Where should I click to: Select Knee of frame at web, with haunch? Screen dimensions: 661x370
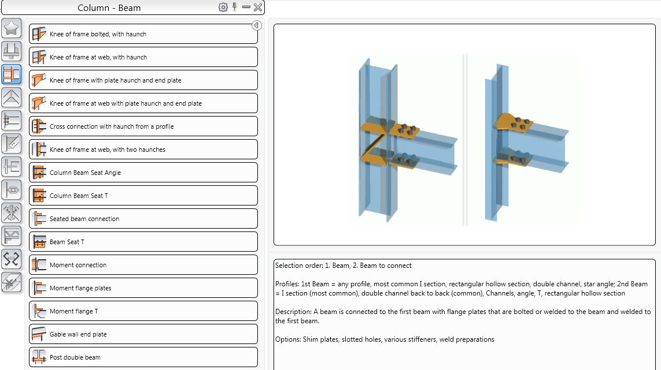click(x=143, y=57)
